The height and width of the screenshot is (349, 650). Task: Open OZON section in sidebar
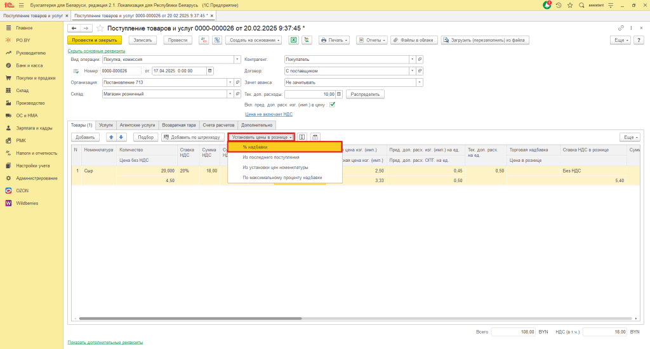tap(22, 190)
